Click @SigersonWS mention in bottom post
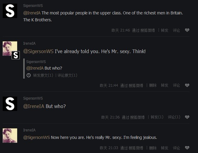 coord(36,137)
